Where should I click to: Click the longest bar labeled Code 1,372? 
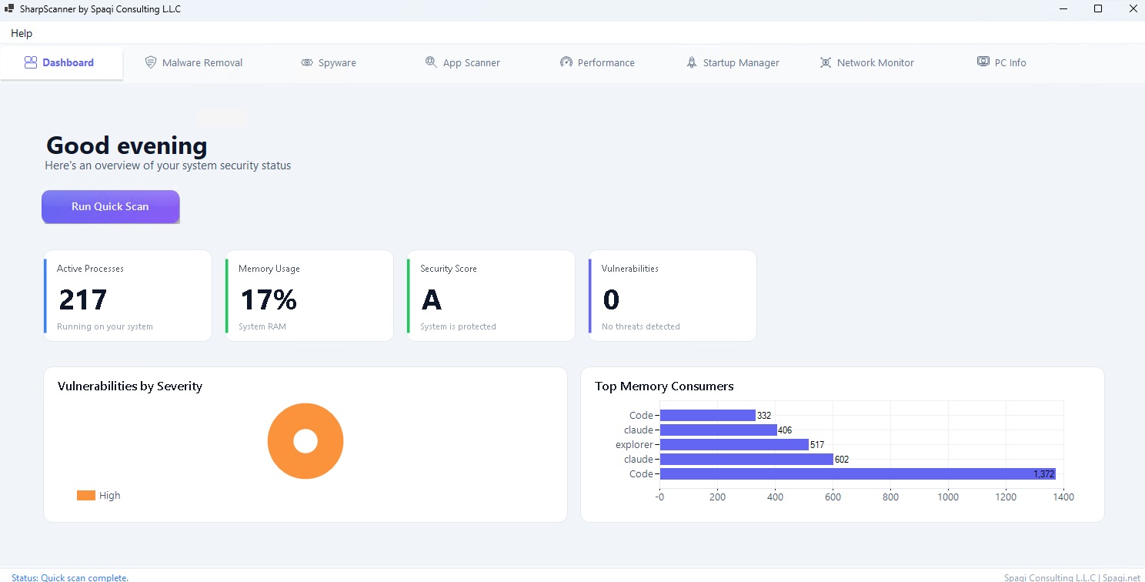854,473
